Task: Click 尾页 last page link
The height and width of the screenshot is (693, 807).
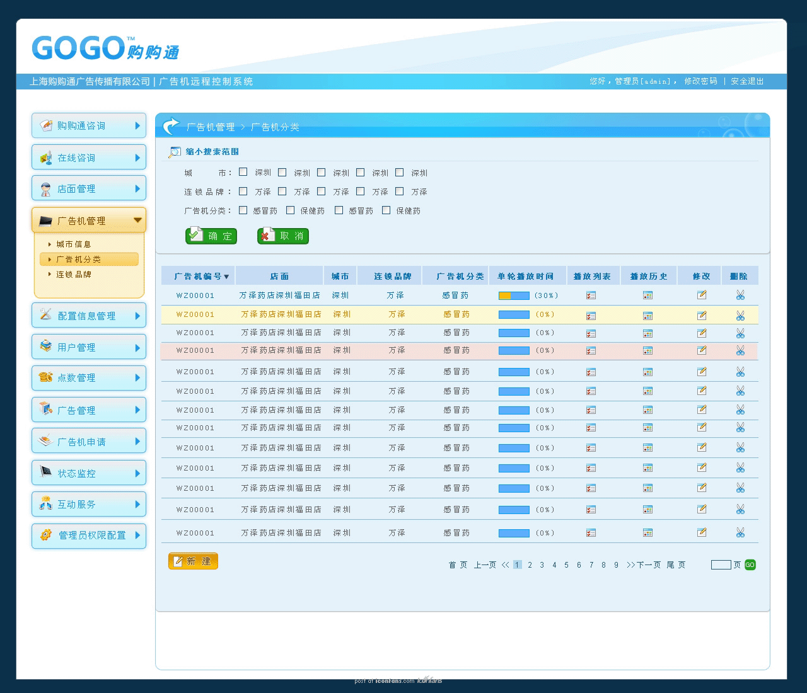Action: click(x=676, y=565)
